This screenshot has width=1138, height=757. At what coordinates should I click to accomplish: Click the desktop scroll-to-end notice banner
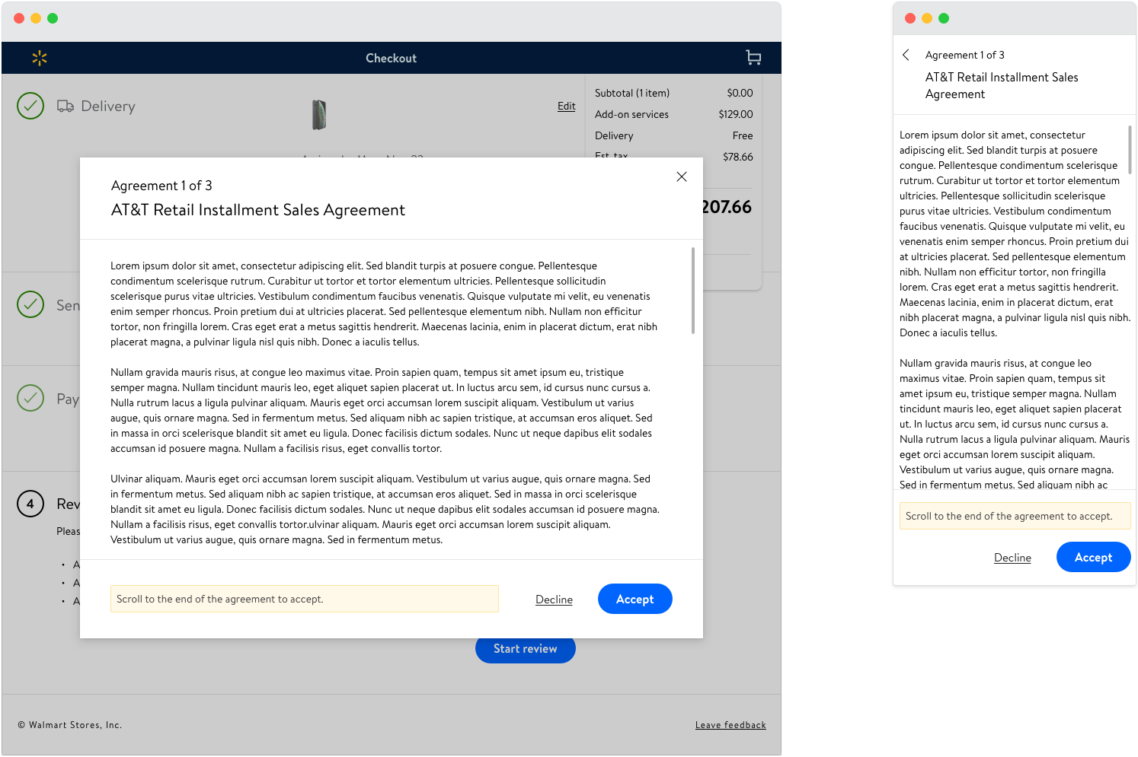(x=304, y=599)
